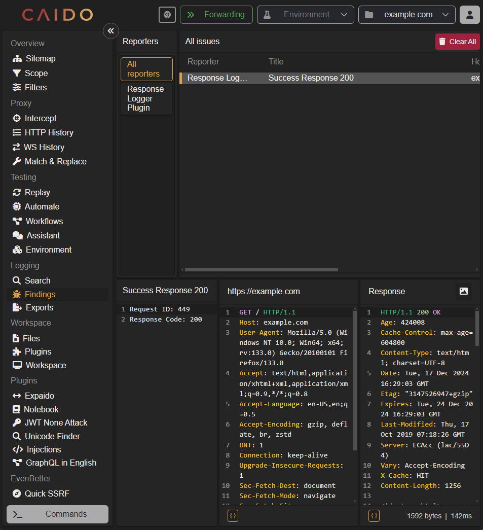The width and height of the screenshot is (483, 530).
Task: Click the Clear All button
Action: 457,42
